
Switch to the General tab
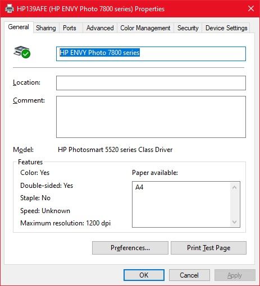pos(19,27)
